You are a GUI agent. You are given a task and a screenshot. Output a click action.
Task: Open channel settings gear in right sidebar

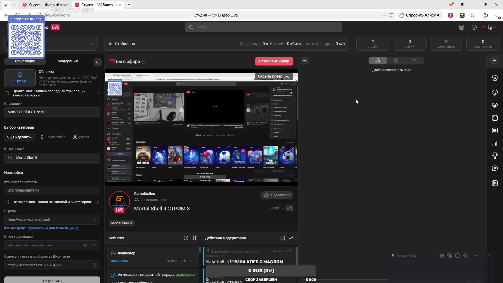click(495, 78)
